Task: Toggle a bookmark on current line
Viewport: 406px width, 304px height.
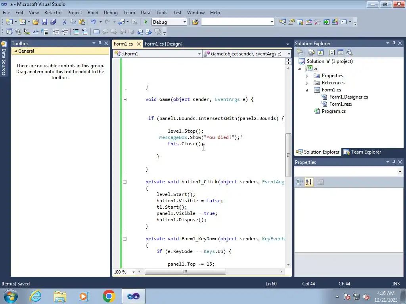Action: click(x=96, y=32)
